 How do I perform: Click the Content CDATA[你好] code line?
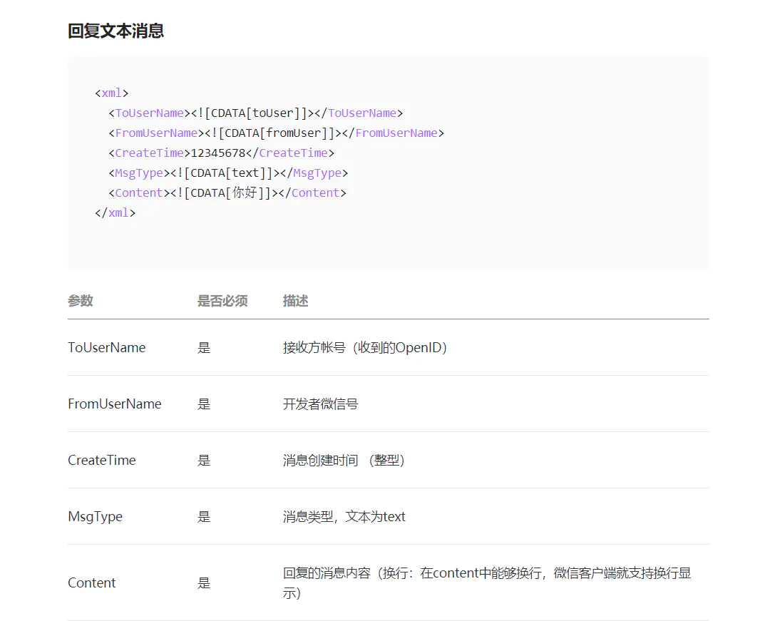pyautogui.click(x=227, y=193)
